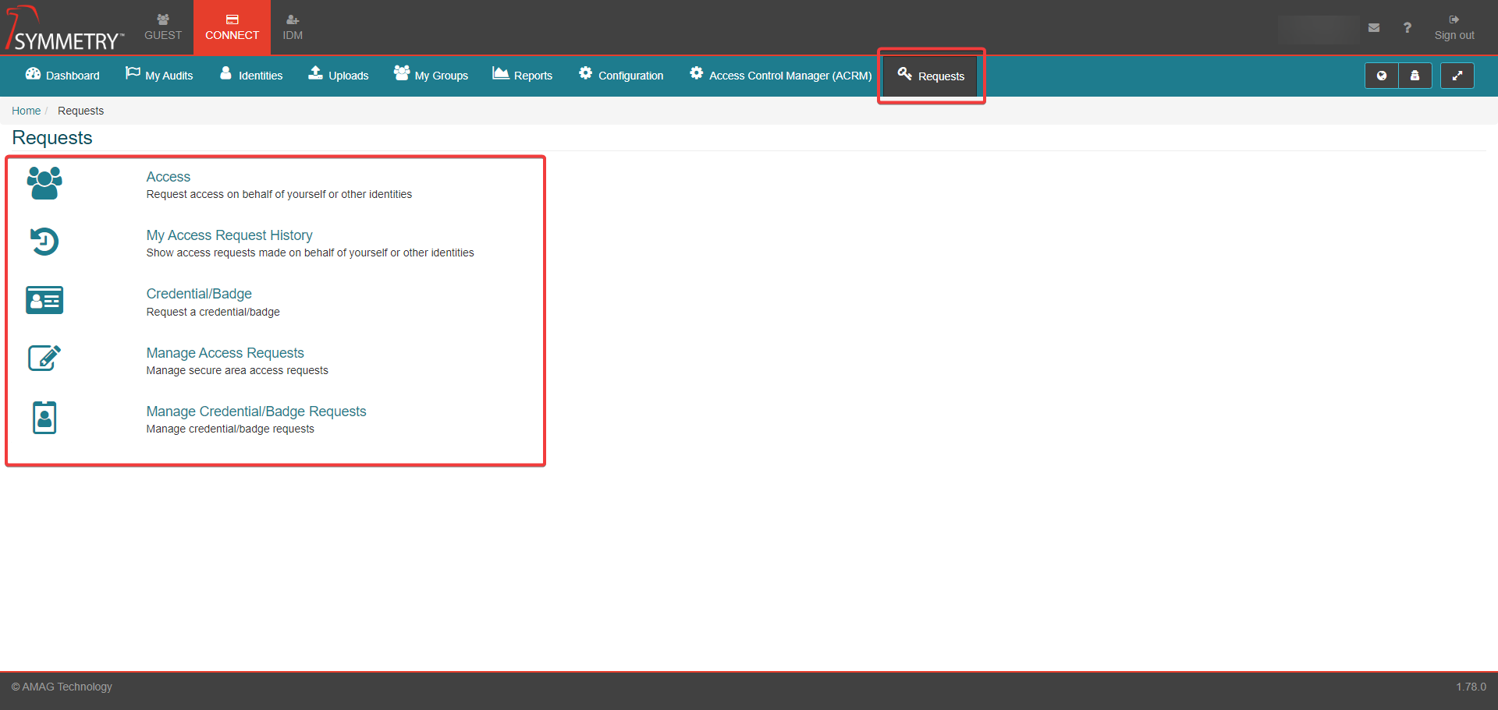Go to Home in the breadcrumb
The width and height of the screenshot is (1498, 710).
[26, 111]
